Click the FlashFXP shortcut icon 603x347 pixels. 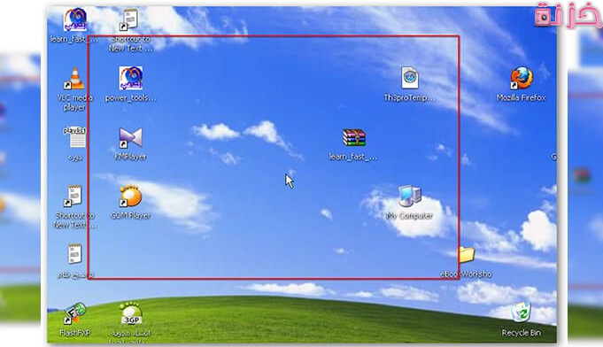pyautogui.click(x=75, y=313)
